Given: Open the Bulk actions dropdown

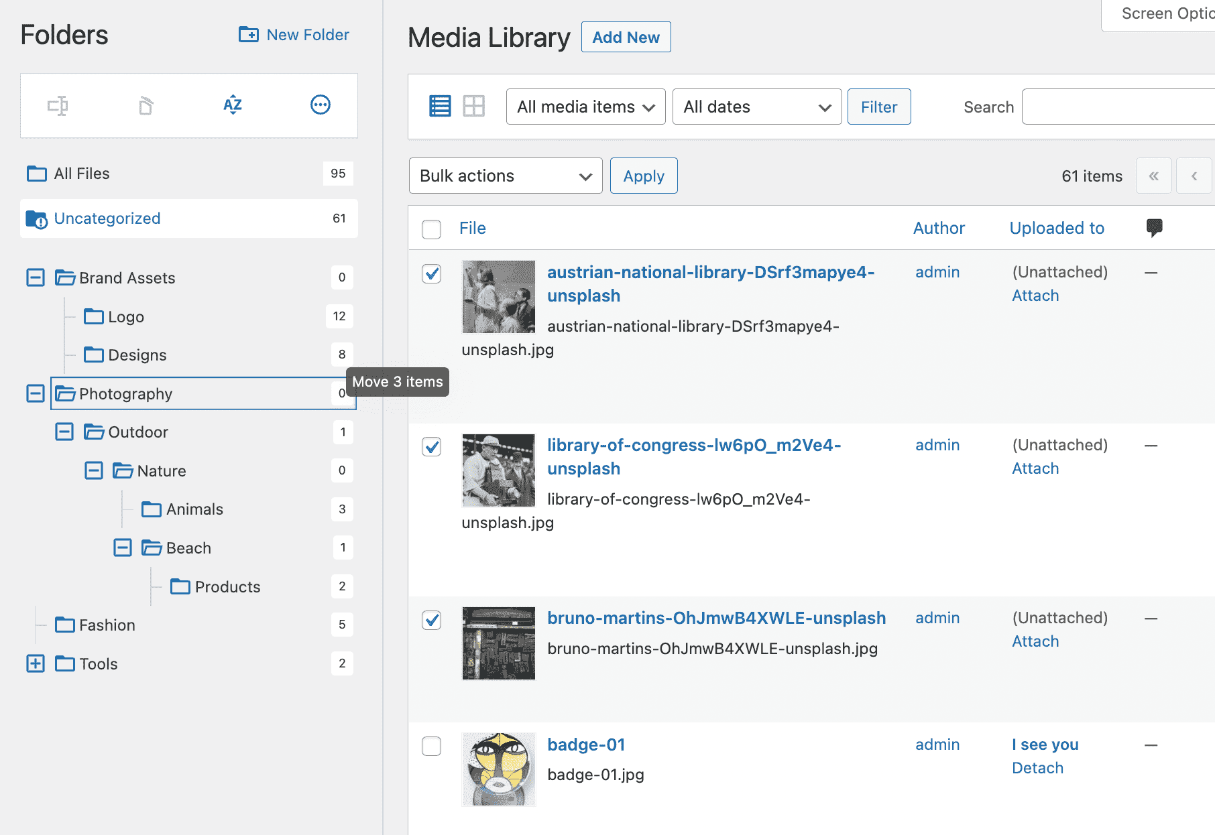Looking at the screenshot, I should point(505,176).
